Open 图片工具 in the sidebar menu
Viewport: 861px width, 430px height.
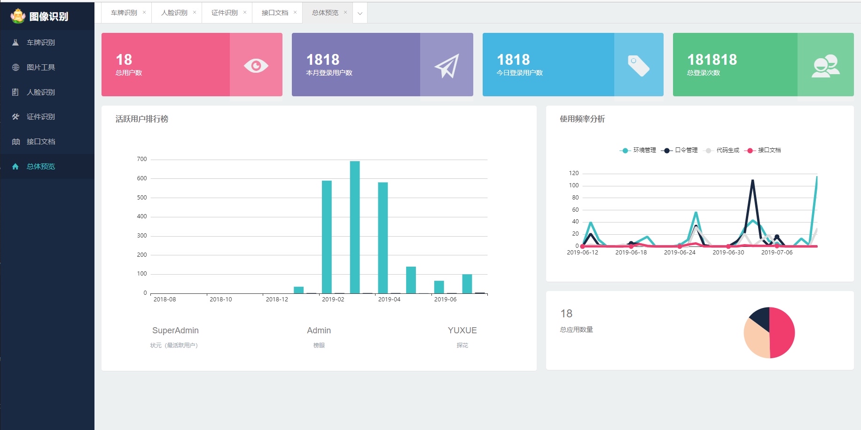click(x=47, y=67)
